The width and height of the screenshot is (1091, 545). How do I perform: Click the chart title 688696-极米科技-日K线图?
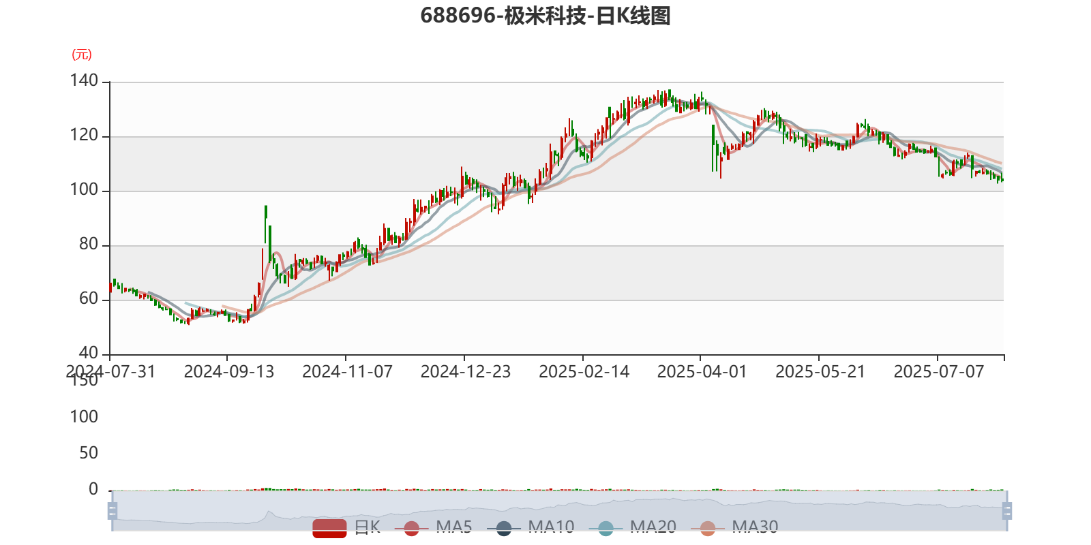click(x=545, y=16)
